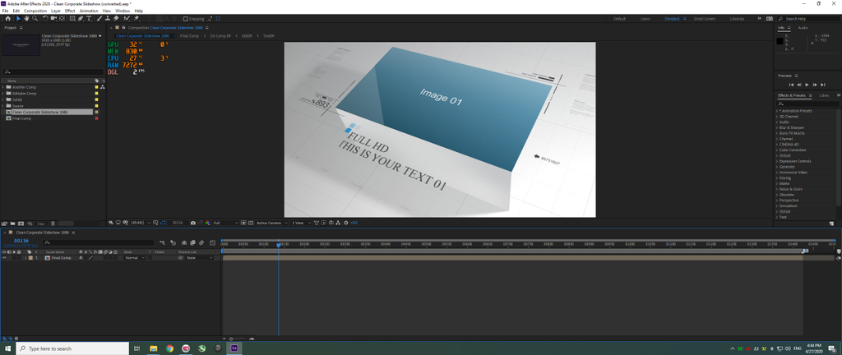Click the Take Snapshot camera icon
This screenshot has width=842, height=355.
pyautogui.click(x=192, y=223)
